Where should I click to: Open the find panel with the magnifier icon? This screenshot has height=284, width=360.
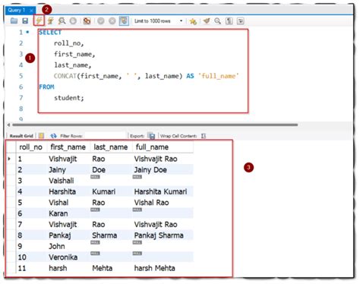click(217, 21)
